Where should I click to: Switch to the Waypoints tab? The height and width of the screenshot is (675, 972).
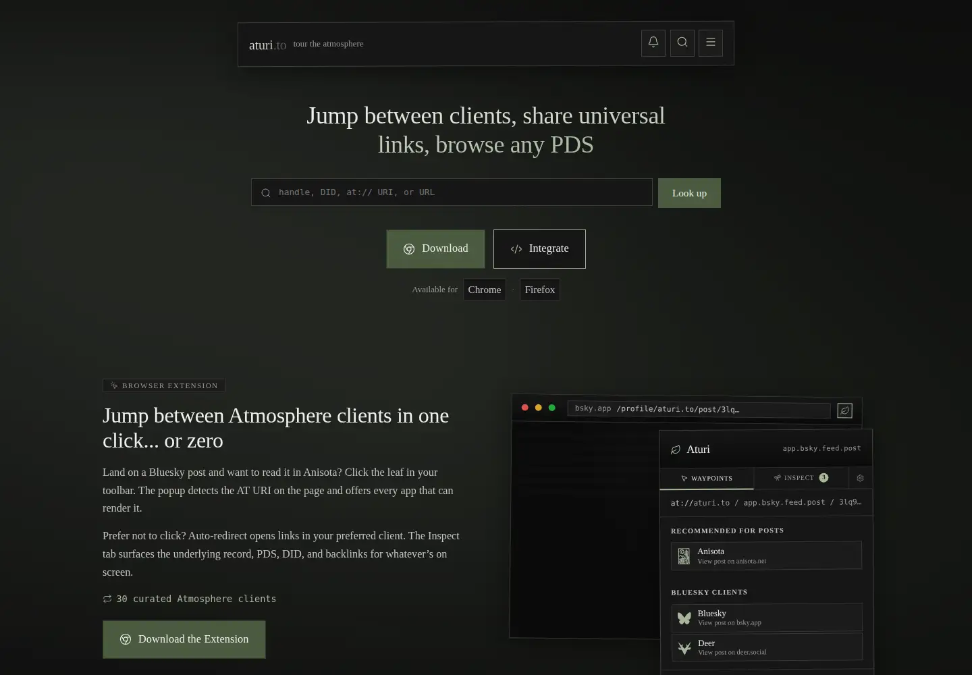click(707, 478)
